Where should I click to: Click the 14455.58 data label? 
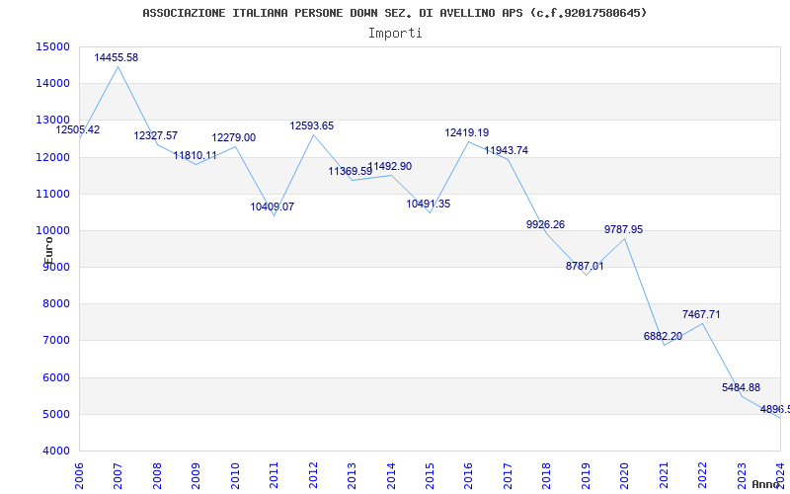coord(116,58)
